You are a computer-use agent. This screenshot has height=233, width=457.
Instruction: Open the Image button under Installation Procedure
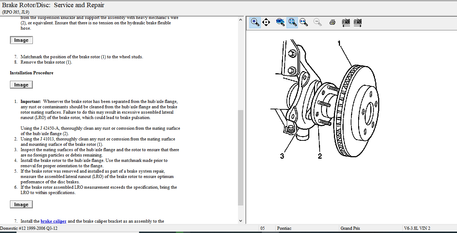point(21,85)
